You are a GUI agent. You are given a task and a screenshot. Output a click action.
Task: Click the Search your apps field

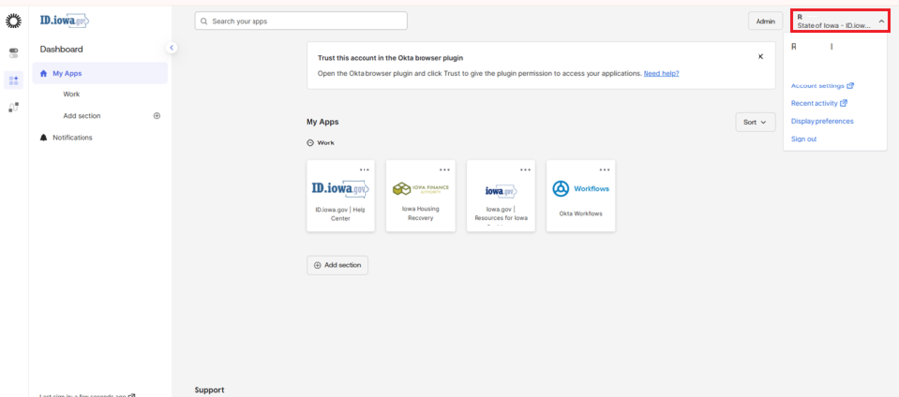pos(301,21)
